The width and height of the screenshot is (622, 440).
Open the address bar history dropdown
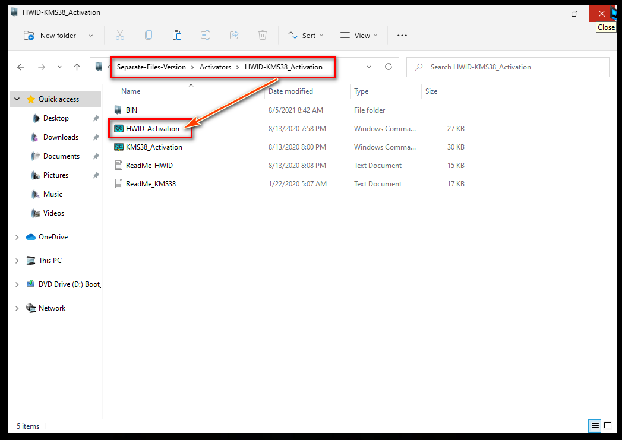(x=369, y=67)
